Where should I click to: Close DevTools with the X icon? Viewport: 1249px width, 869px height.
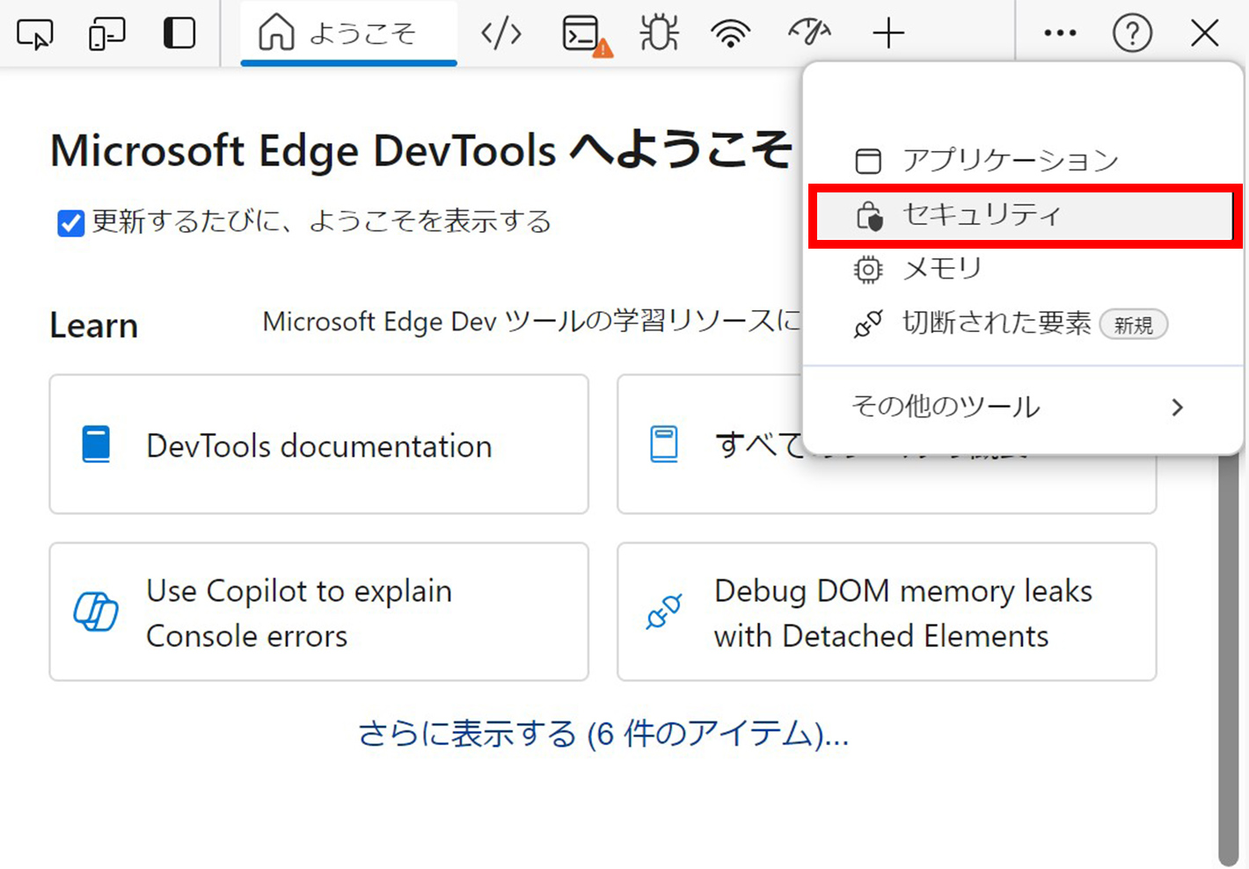point(1204,34)
